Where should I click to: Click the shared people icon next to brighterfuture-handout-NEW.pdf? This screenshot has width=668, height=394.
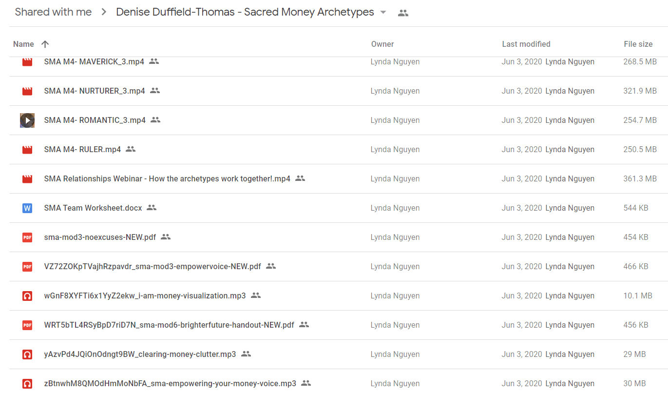304,325
